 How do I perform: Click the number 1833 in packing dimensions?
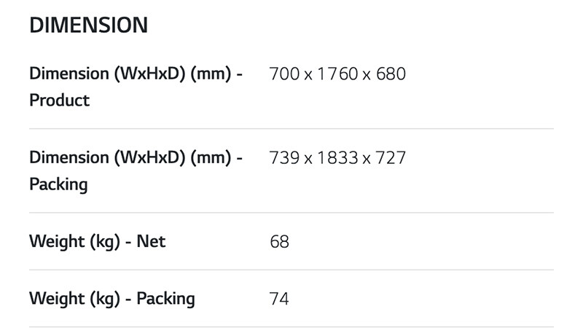pyautogui.click(x=337, y=157)
